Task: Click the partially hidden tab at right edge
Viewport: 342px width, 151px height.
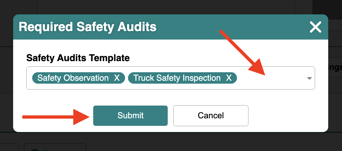Action: [x=335, y=67]
